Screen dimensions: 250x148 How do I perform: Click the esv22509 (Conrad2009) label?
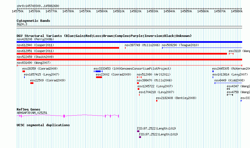pos(48,80)
